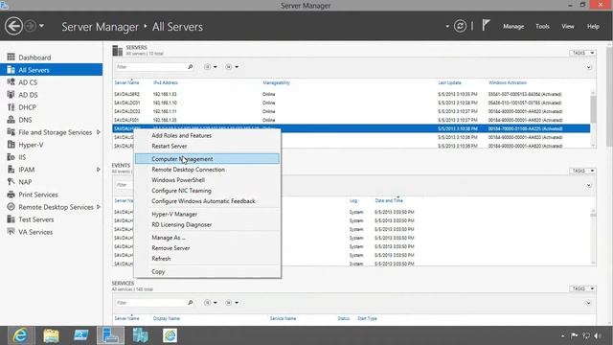
Task: Open the Events tile TASKS dropdown
Action: (x=582, y=171)
